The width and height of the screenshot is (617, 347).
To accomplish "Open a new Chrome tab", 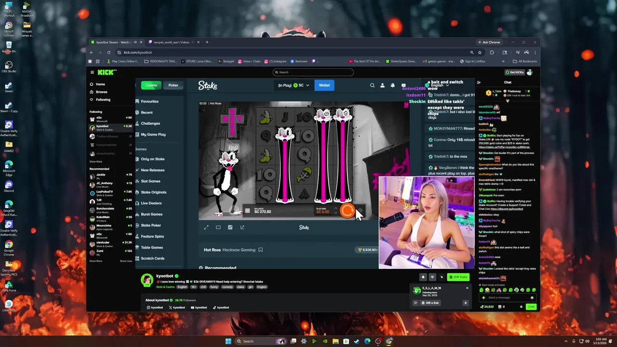I will pyautogui.click(x=207, y=42).
